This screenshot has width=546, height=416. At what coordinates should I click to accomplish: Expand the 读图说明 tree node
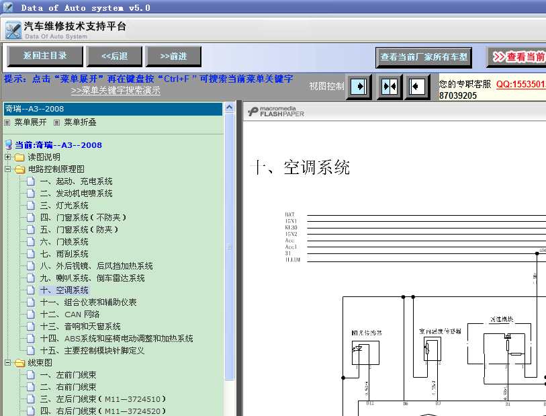click(x=7, y=157)
